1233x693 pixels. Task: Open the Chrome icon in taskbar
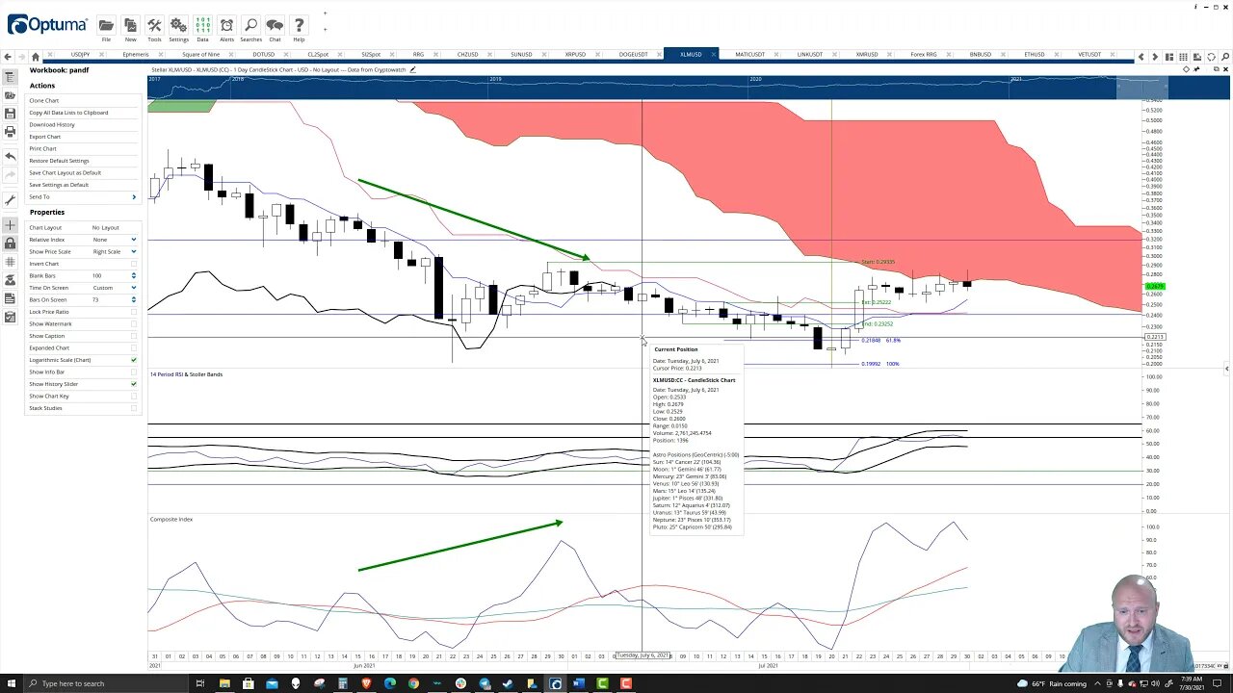(413, 683)
